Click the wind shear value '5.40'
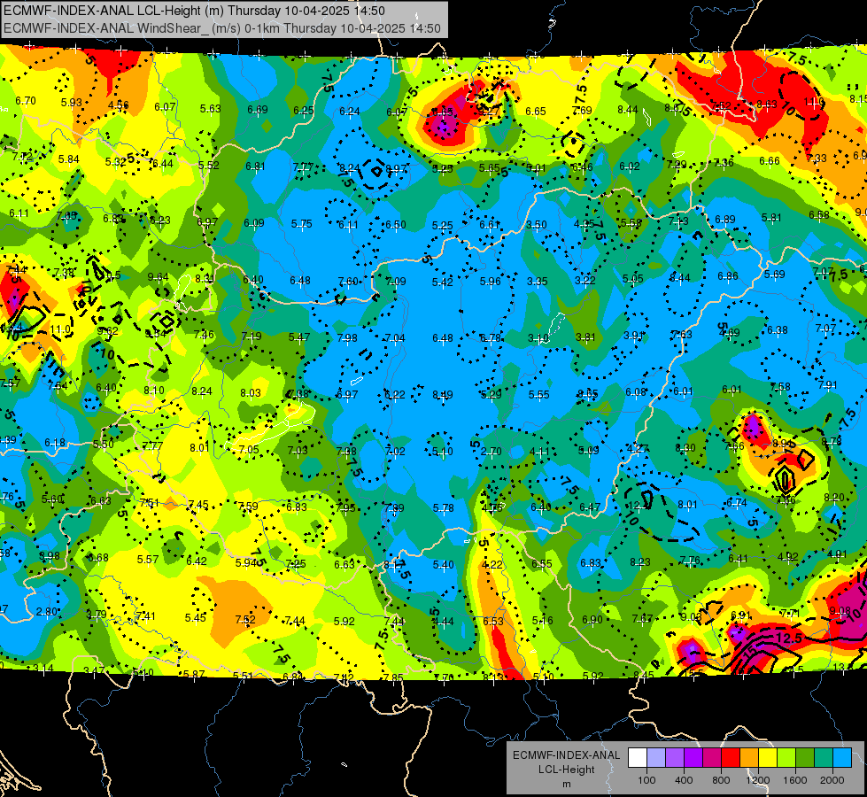The image size is (867, 797). click(x=443, y=564)
